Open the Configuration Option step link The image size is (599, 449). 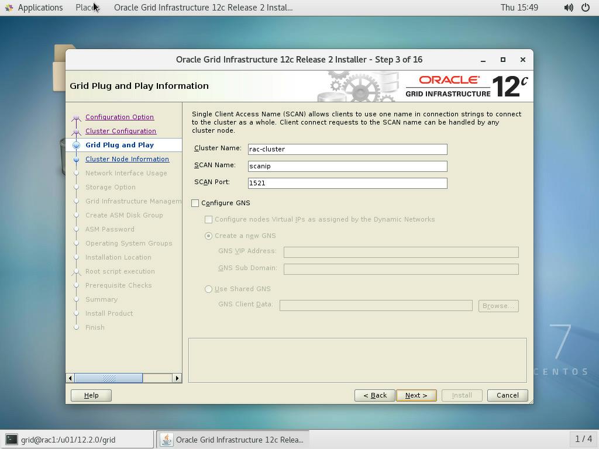[x=119, y=117]
